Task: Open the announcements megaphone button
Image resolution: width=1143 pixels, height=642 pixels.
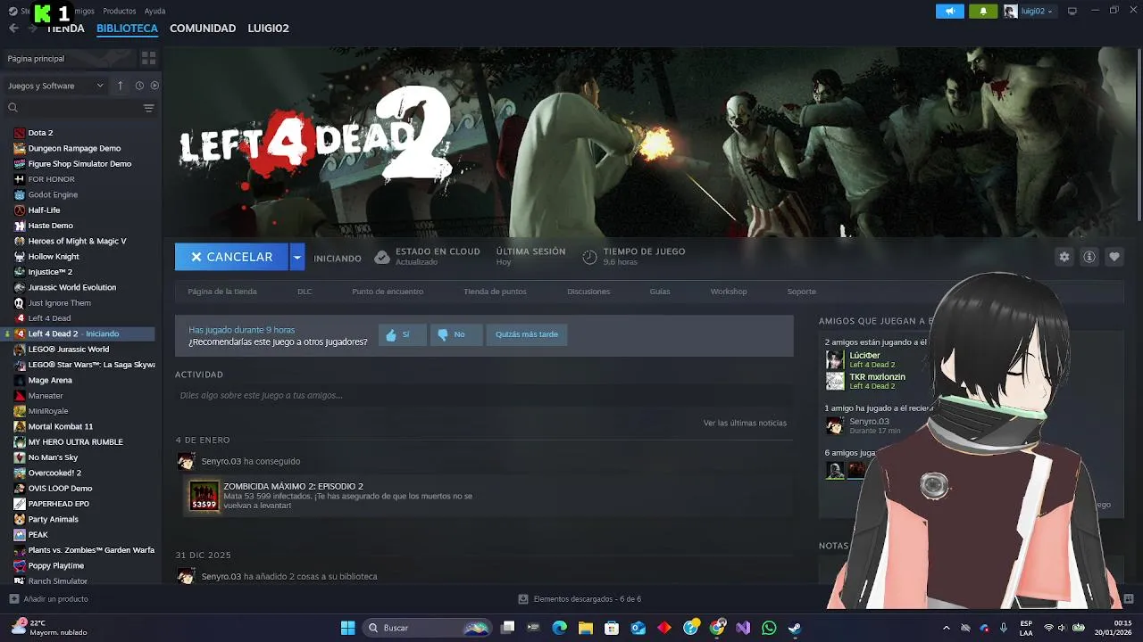Action: click(x=950, y=12)
